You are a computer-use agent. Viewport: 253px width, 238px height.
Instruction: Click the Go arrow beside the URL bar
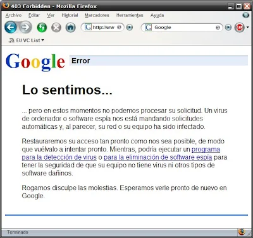tap(130, 27)
